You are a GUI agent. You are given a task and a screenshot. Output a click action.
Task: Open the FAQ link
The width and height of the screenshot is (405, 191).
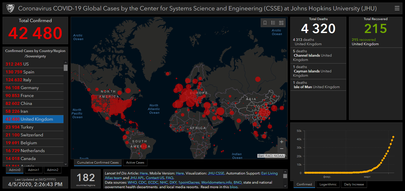coord(170,178)
